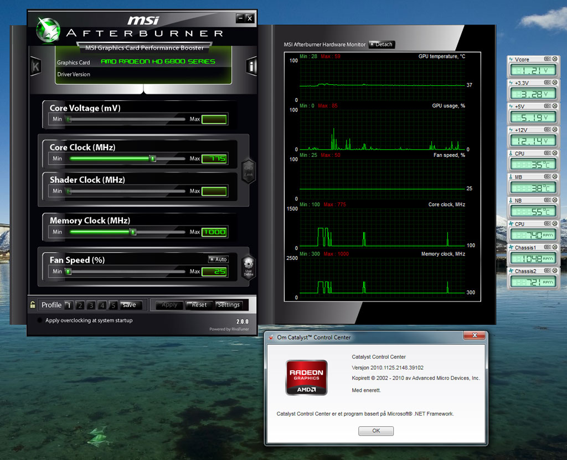The width and height of the screenshot is (567, 460).
Task: Click the Memory clock MHz graph
Action: [382, 278]
